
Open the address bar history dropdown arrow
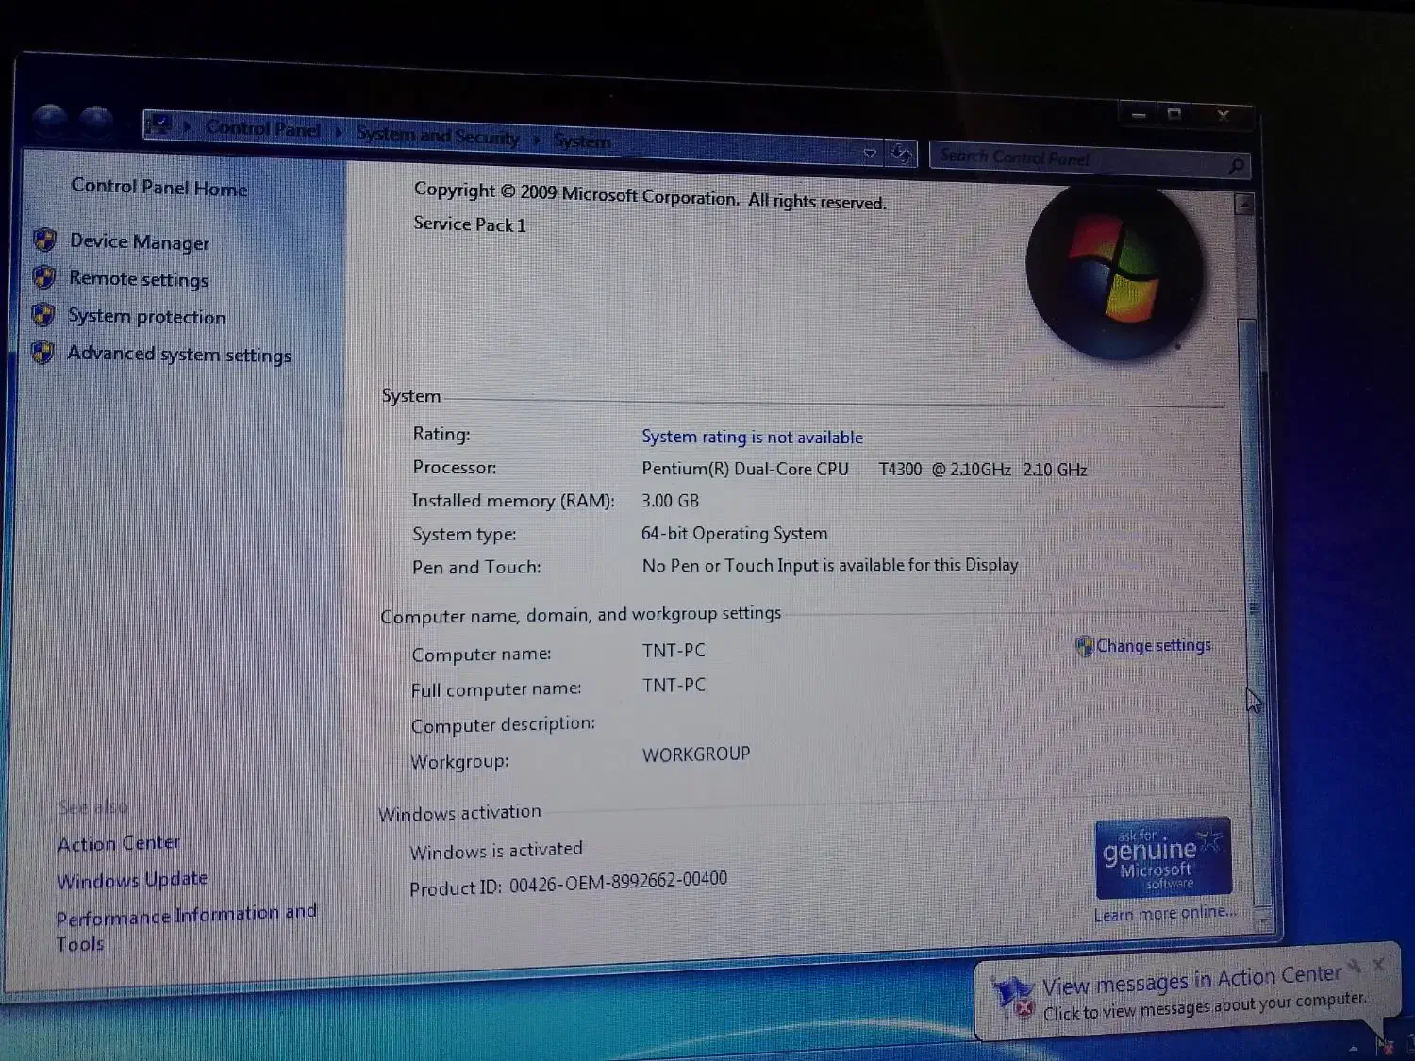(x=870, y=151)
